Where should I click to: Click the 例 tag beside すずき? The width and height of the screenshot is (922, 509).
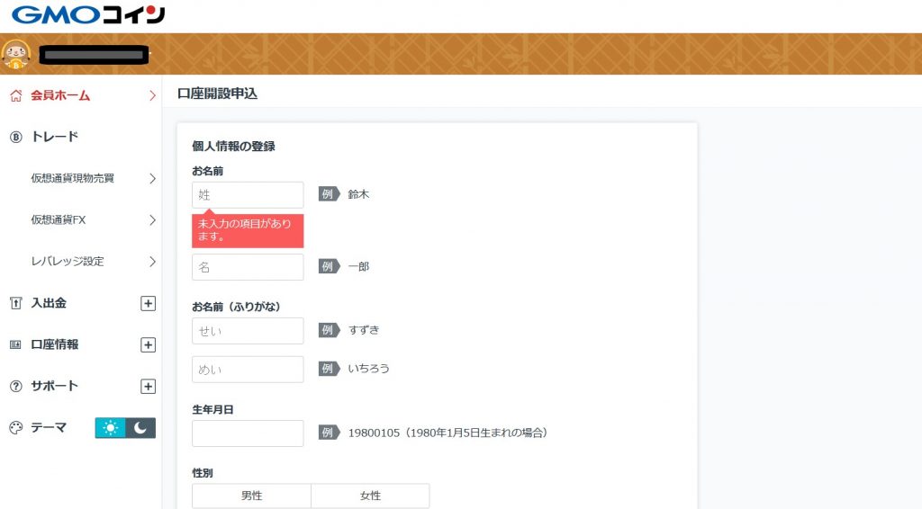tap(329, 330)
